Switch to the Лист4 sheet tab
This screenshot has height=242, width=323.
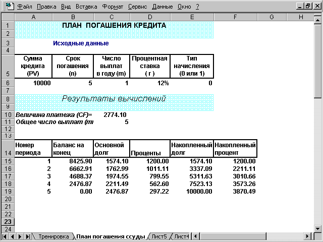pos(181,236)
